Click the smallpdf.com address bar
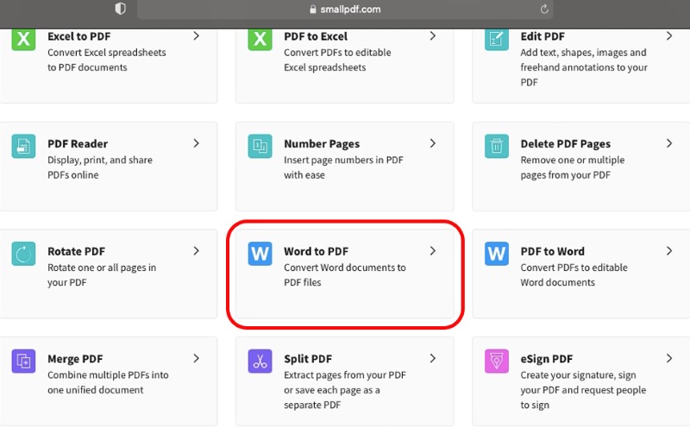 345,9
